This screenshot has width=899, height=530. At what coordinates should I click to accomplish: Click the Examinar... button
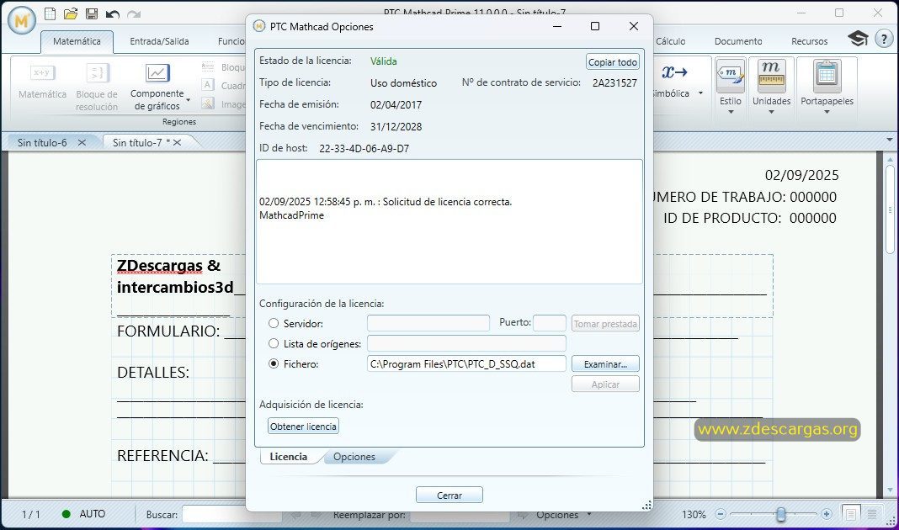click(x=605, y=363)
